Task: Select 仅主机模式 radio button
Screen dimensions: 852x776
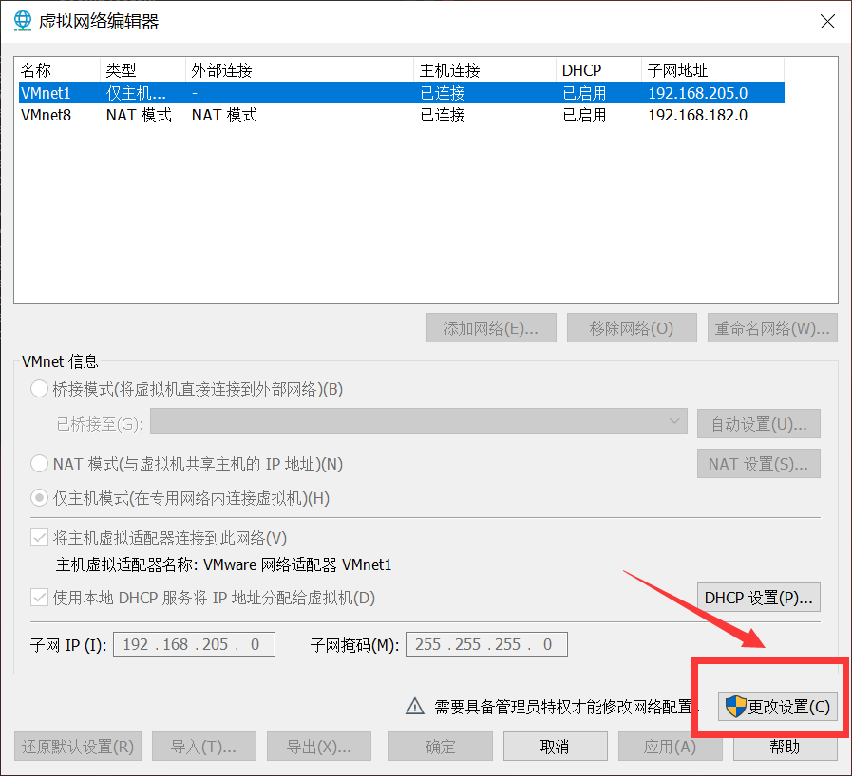Action: point(39,498)
